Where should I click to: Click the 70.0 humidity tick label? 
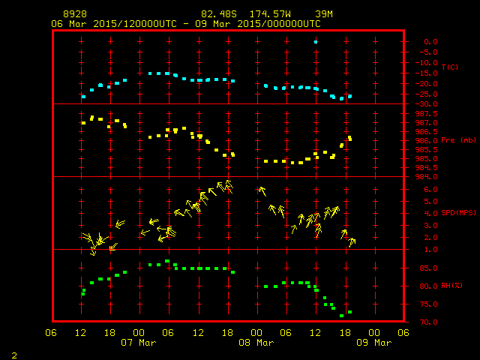pyautogui.click(x=429, y=322)
